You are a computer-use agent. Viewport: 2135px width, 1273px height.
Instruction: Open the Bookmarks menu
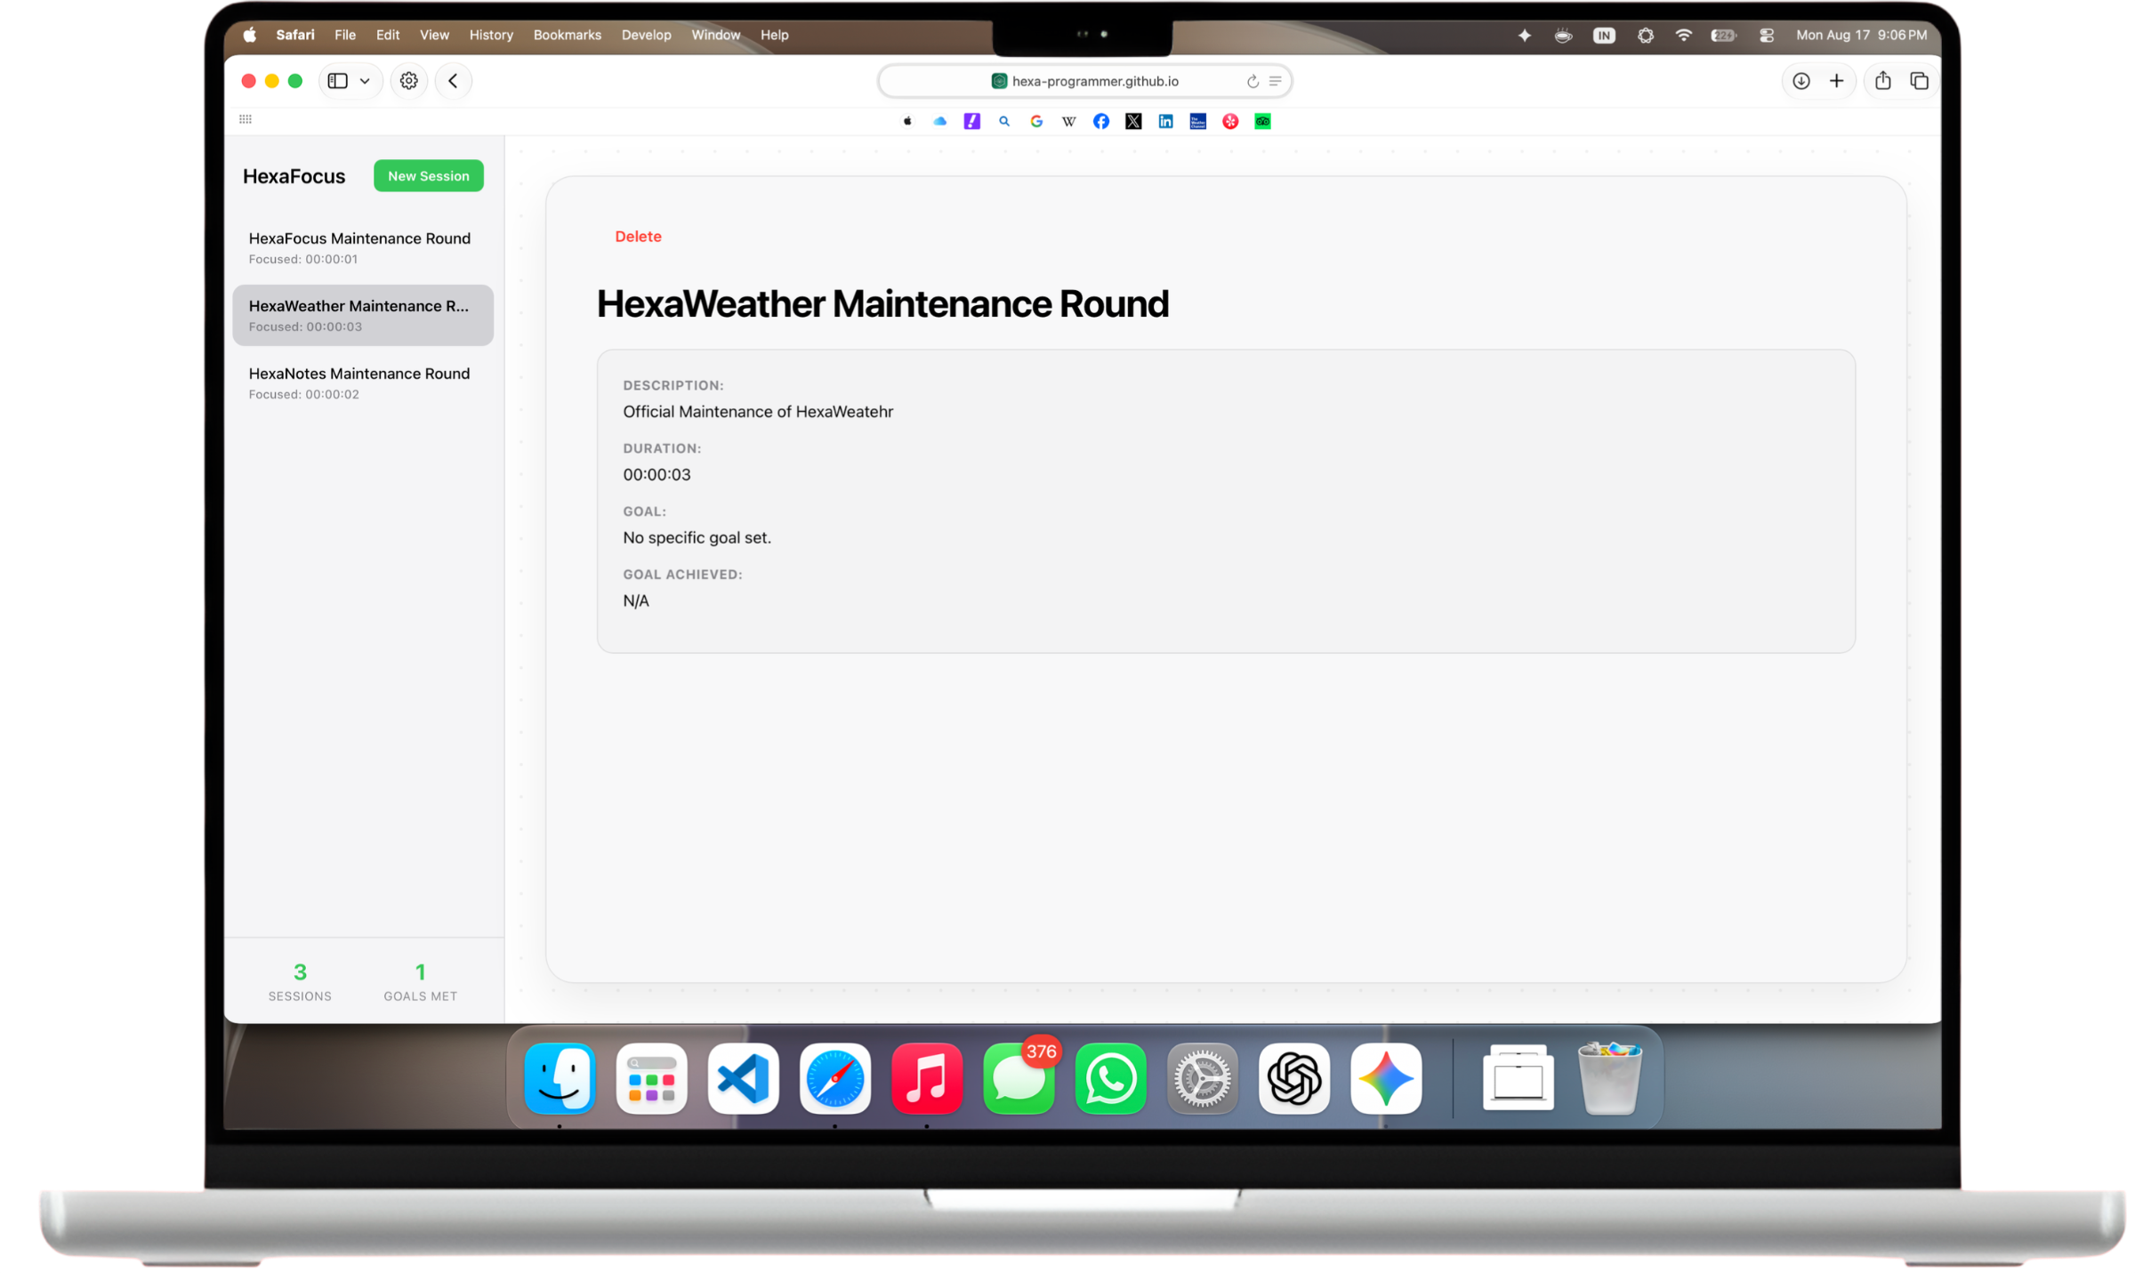pos(567,35)
